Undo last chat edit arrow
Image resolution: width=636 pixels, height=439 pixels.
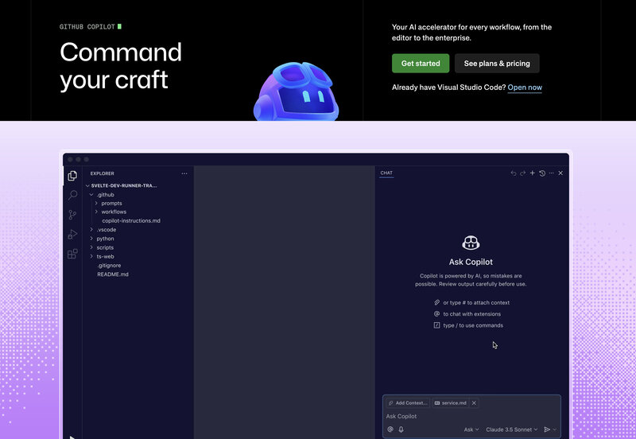(514, 173)
